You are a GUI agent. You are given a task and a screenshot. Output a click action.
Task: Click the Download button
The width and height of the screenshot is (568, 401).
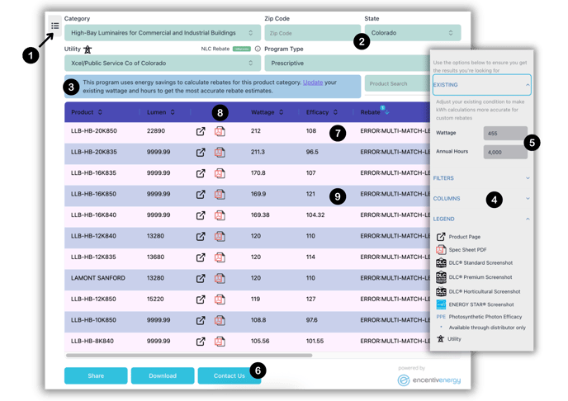point(163,375)
